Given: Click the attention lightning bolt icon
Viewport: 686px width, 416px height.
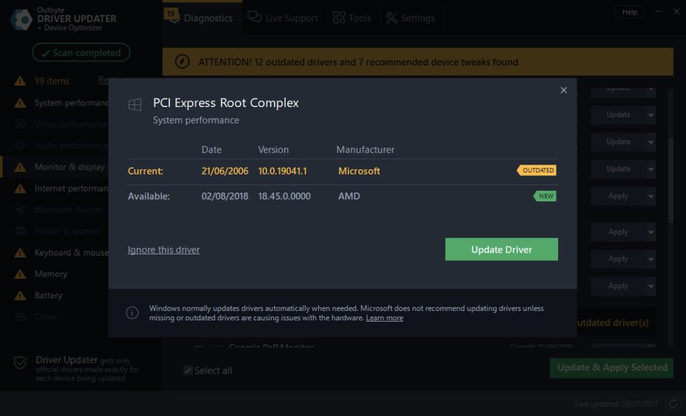Looking at the screenshot, I should tap(182, 62).
